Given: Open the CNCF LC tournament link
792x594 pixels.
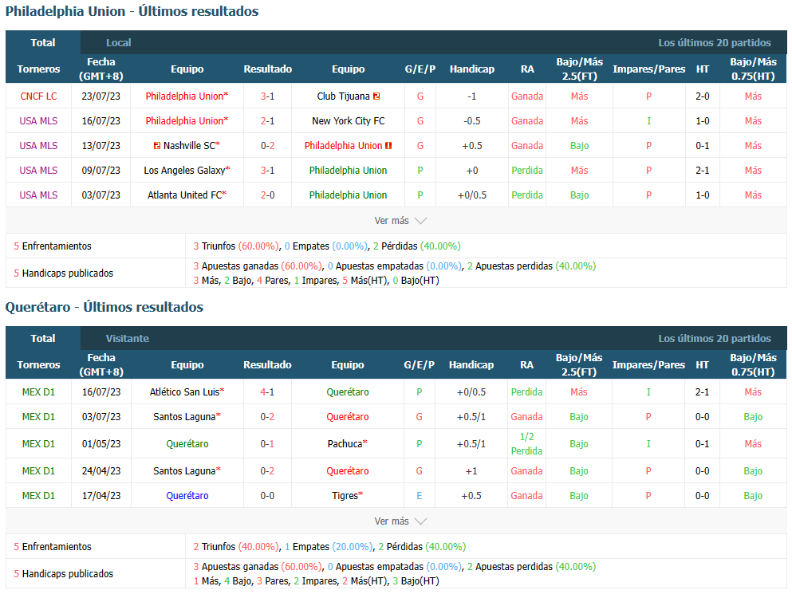Looking at the screenshot, I should tap(38, 96).
